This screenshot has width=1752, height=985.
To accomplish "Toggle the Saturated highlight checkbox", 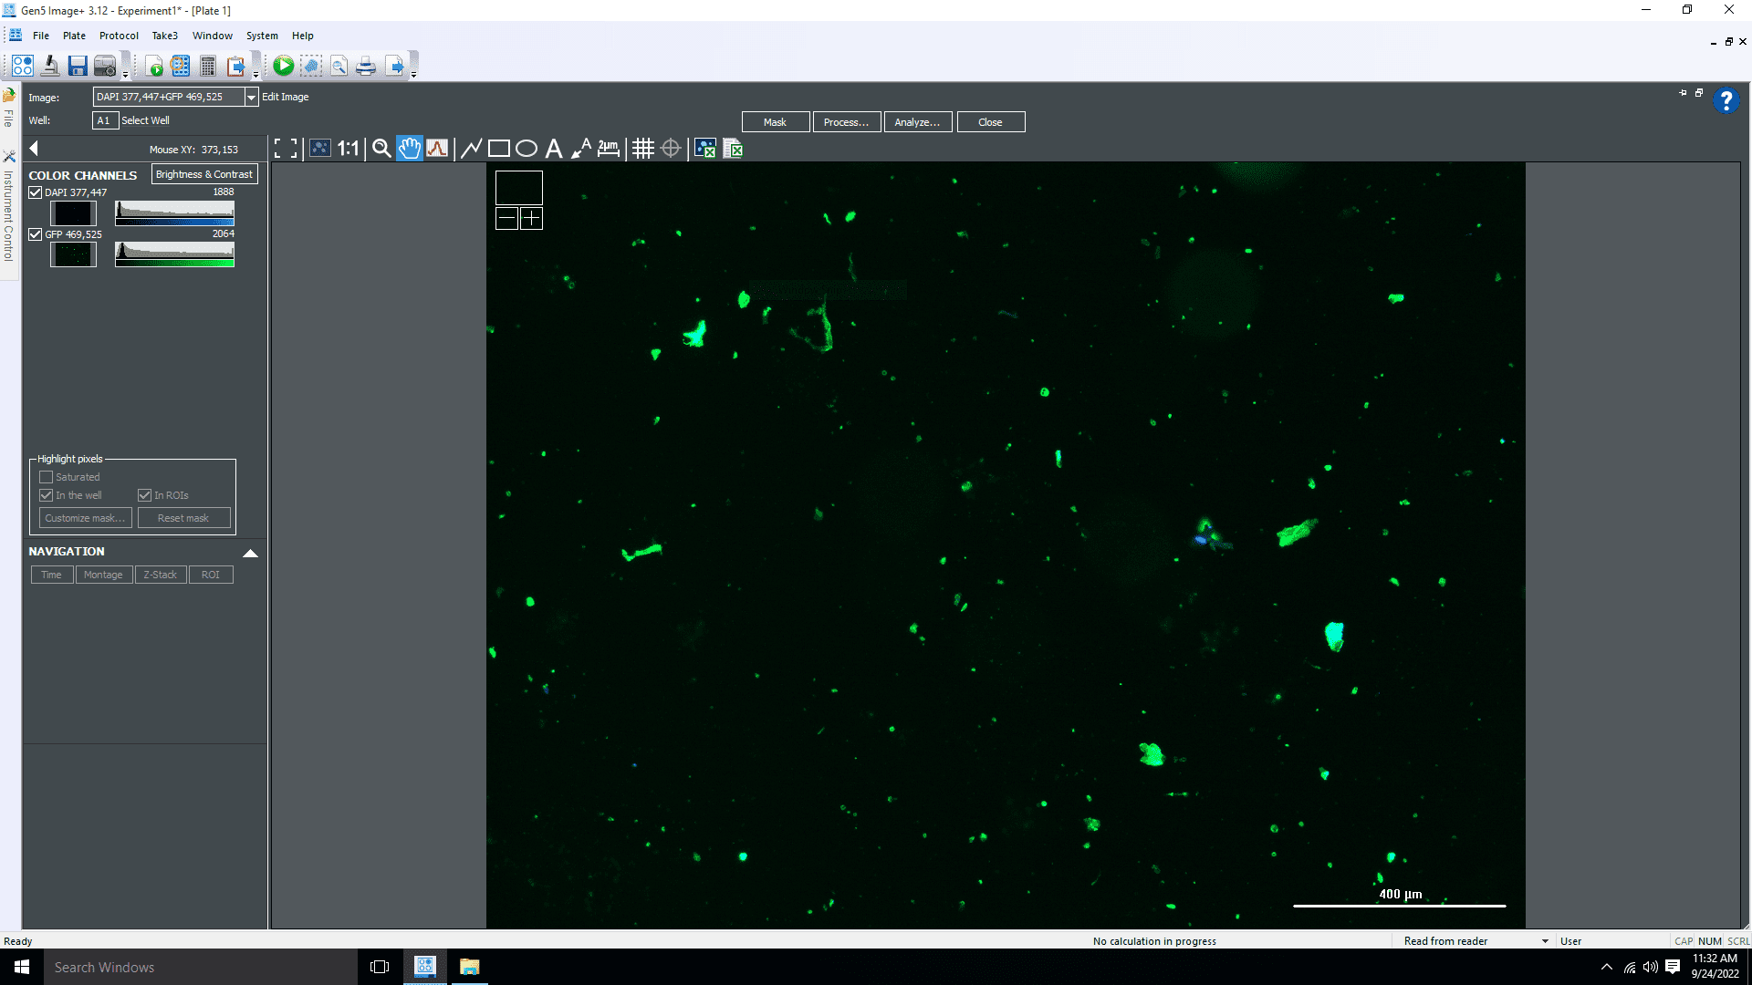I will (x=47, y=477).
